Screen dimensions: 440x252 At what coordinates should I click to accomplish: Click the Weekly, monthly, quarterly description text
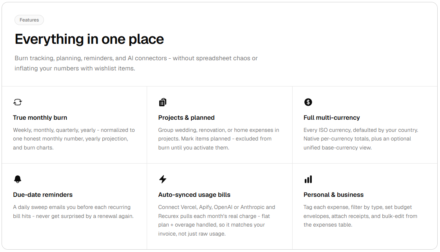[x=74, y=139]
